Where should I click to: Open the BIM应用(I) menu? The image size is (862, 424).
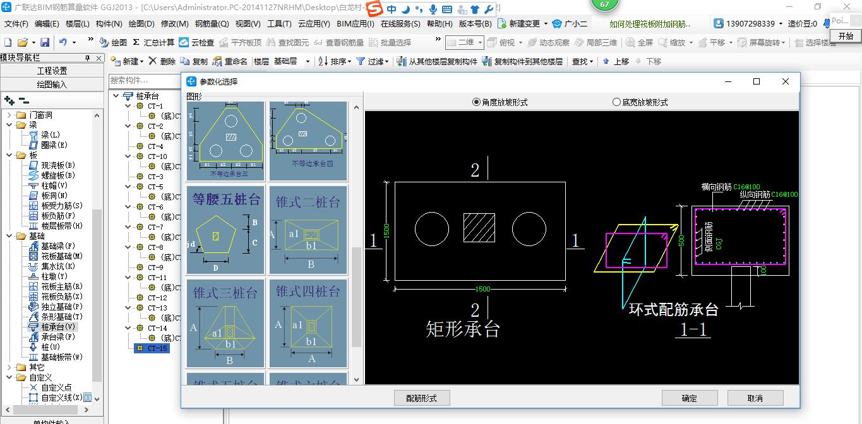tap(356, 24)
